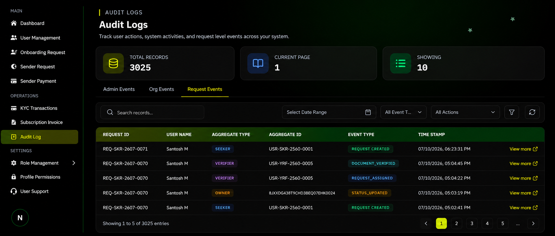Go to next page arrow
The height and width of the screenshot is (236, 555).
pos(533,223)
